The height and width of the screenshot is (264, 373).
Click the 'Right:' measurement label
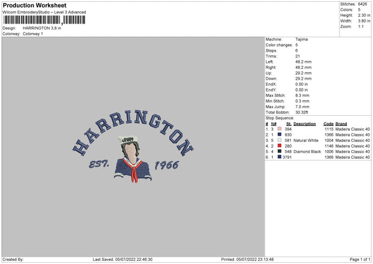(x=270, y=67)
